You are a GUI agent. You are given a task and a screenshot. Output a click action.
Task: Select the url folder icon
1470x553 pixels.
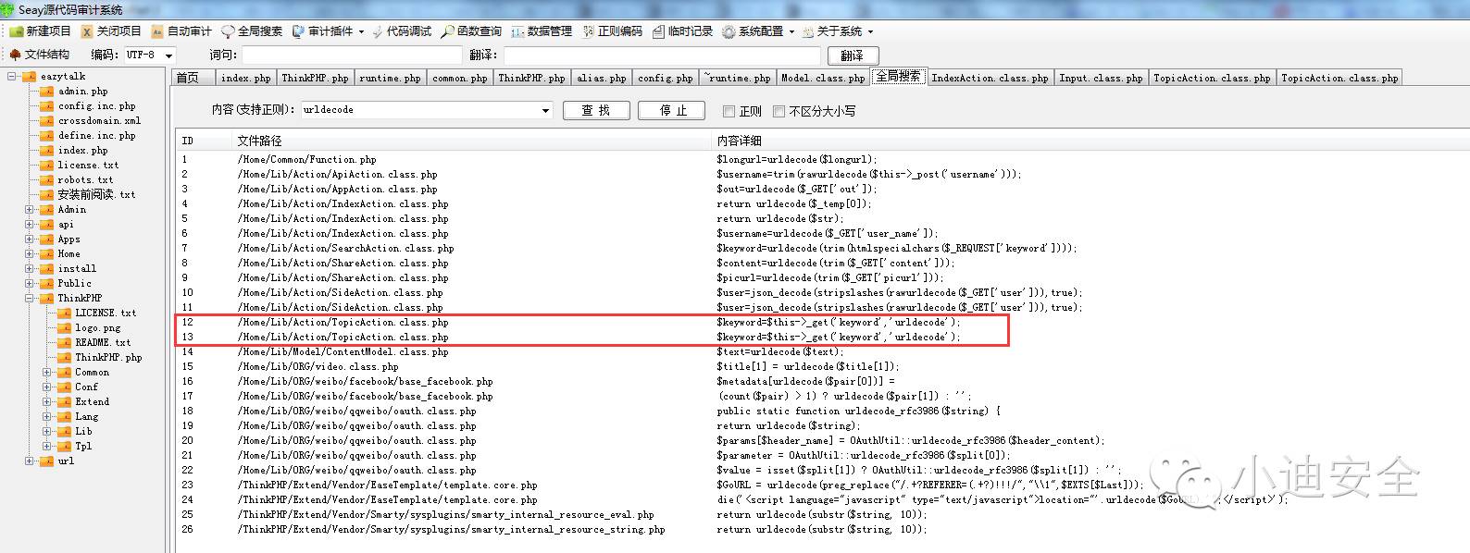tap(46, 461)
